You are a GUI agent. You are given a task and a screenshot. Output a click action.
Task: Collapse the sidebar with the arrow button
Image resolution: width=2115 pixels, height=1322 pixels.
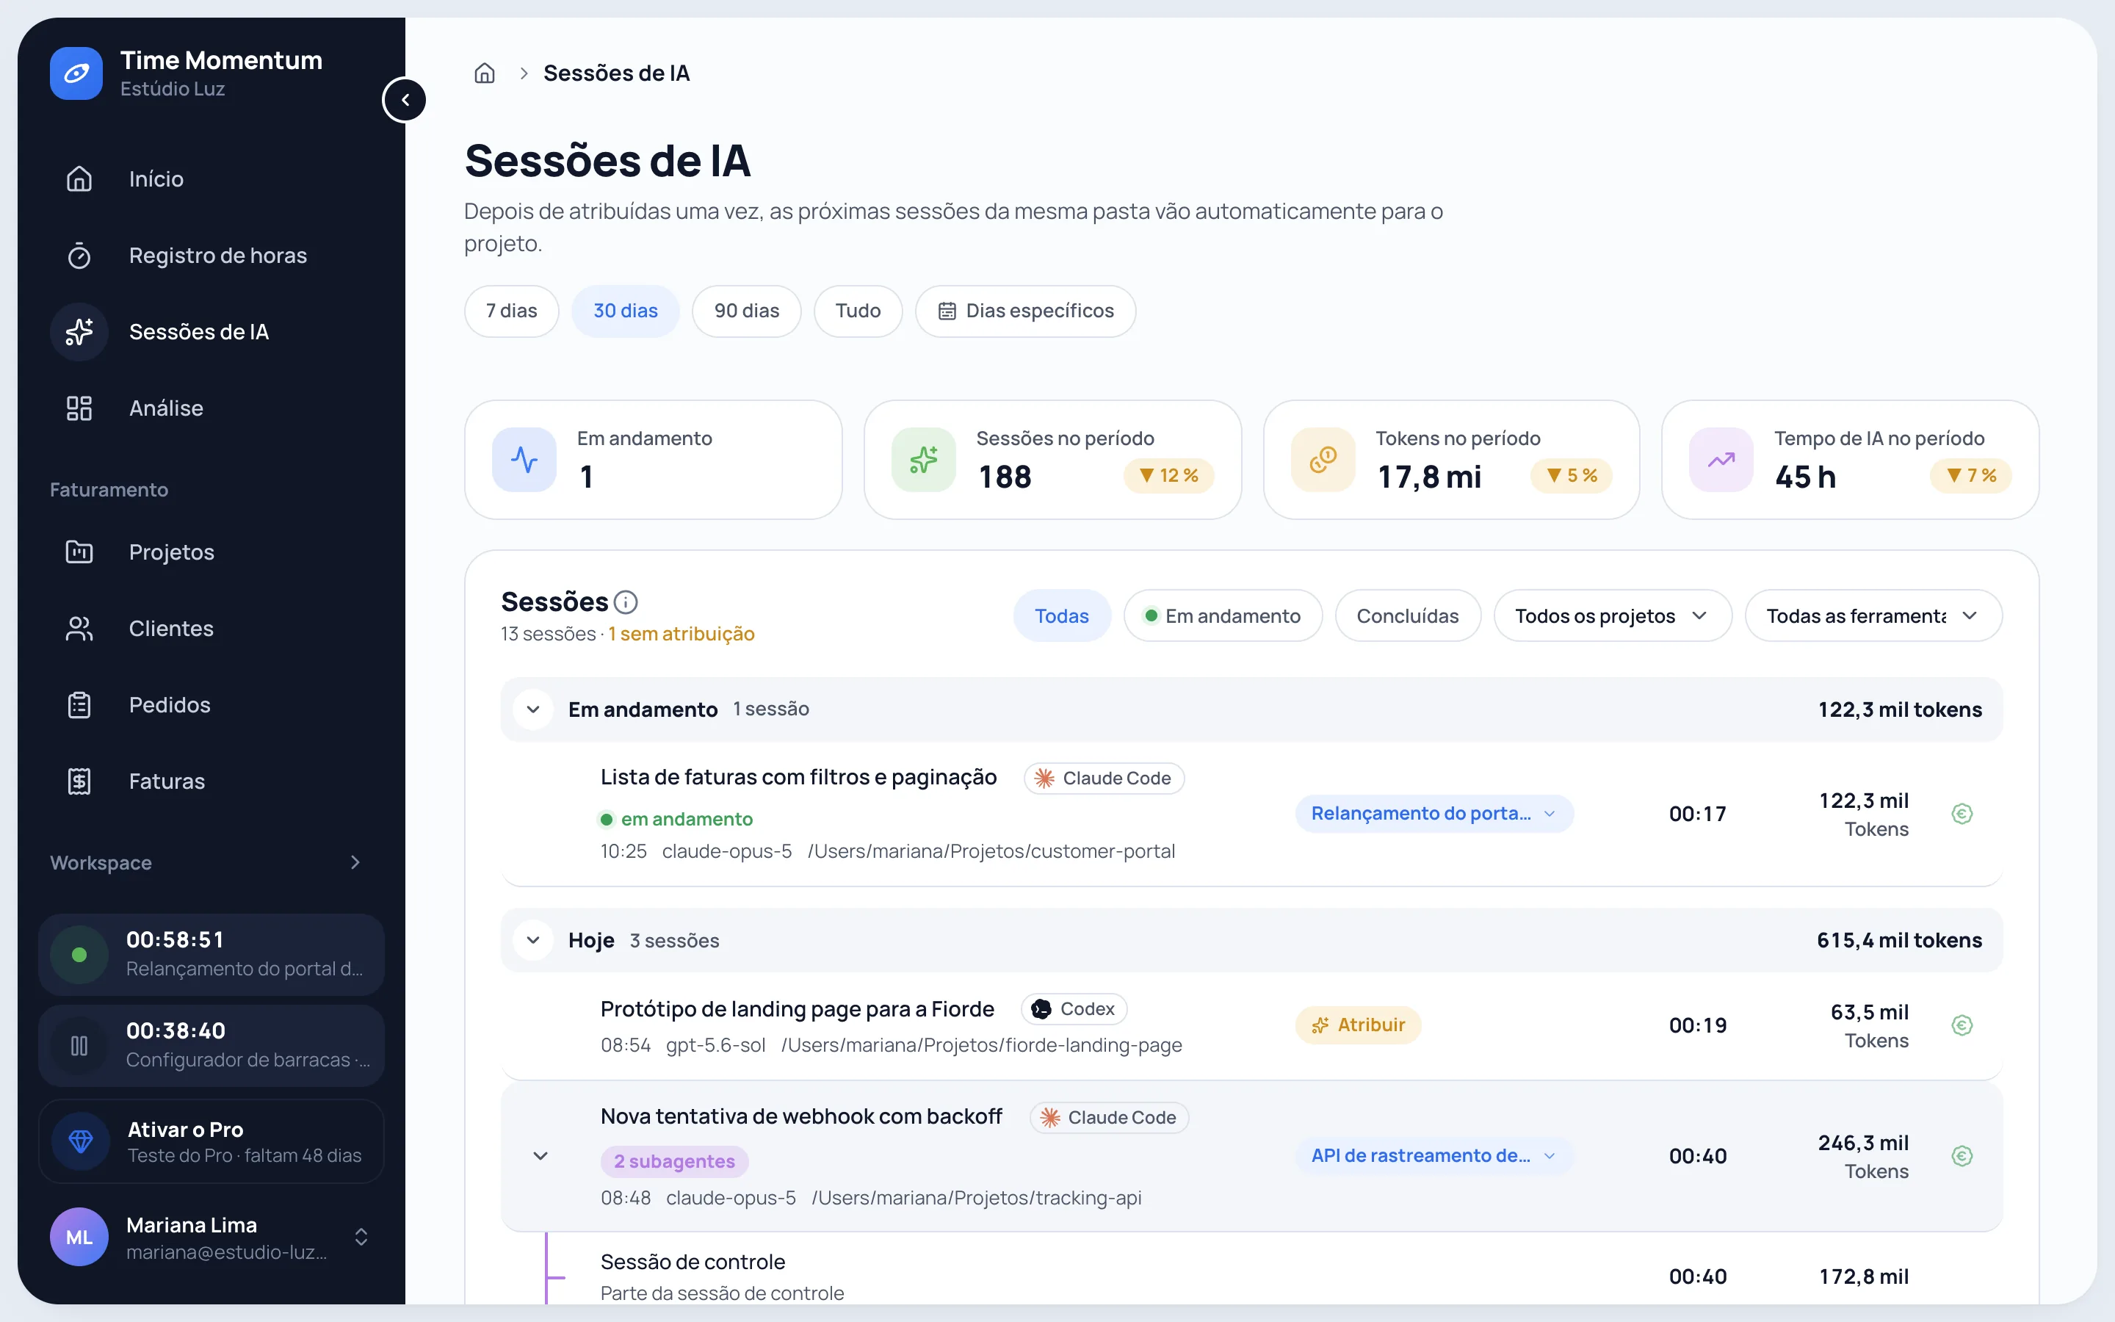click(405, 100)
